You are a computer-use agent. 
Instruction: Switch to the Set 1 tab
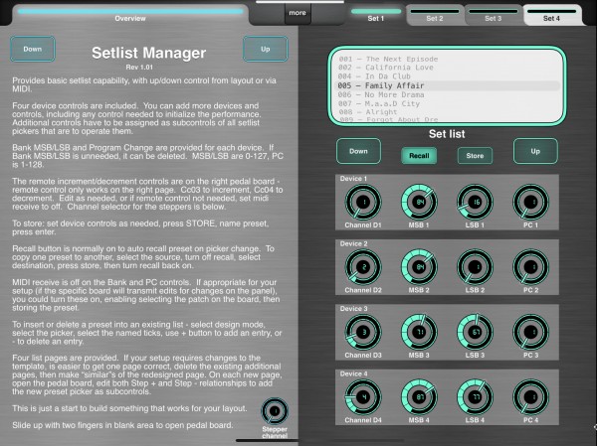tap(376, 15)
